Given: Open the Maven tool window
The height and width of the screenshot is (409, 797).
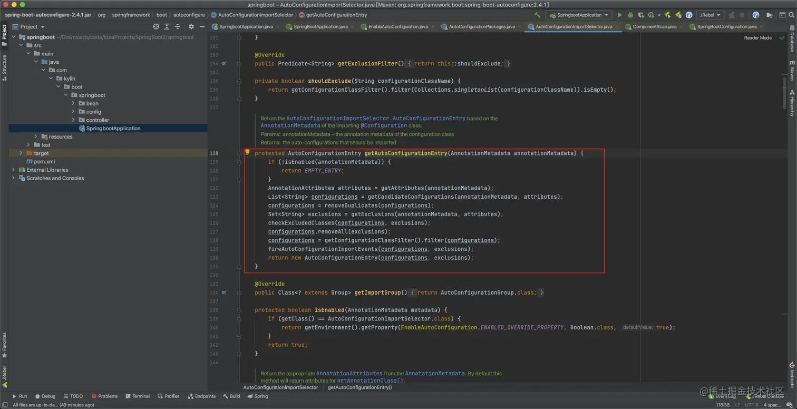Looking at the screenshot, I should pos(792,71).
